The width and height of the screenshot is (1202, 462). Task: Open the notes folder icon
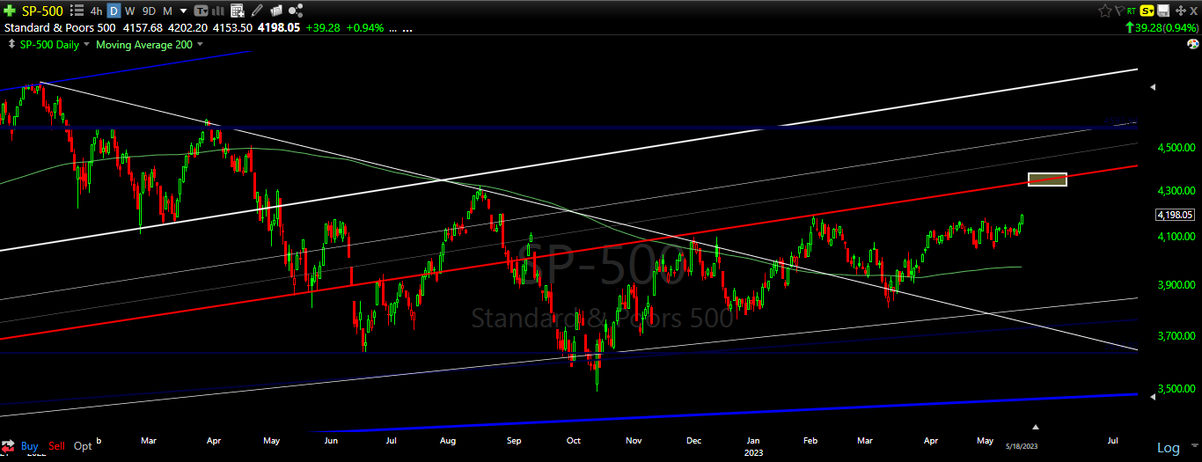276,11
